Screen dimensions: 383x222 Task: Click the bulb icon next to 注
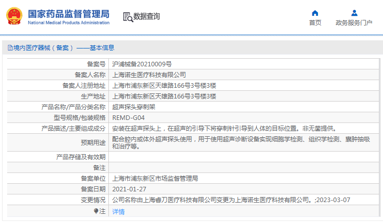pos(96,211)
